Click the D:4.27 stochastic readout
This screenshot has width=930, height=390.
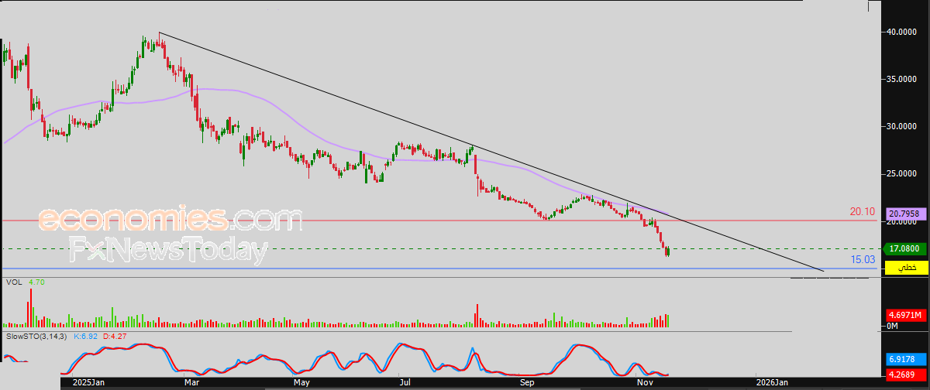[116, 337]
